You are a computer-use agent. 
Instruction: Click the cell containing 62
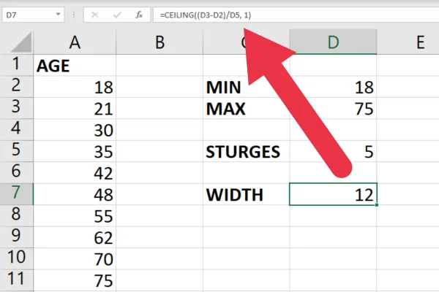pyautogui.click(x=75, y=237)
